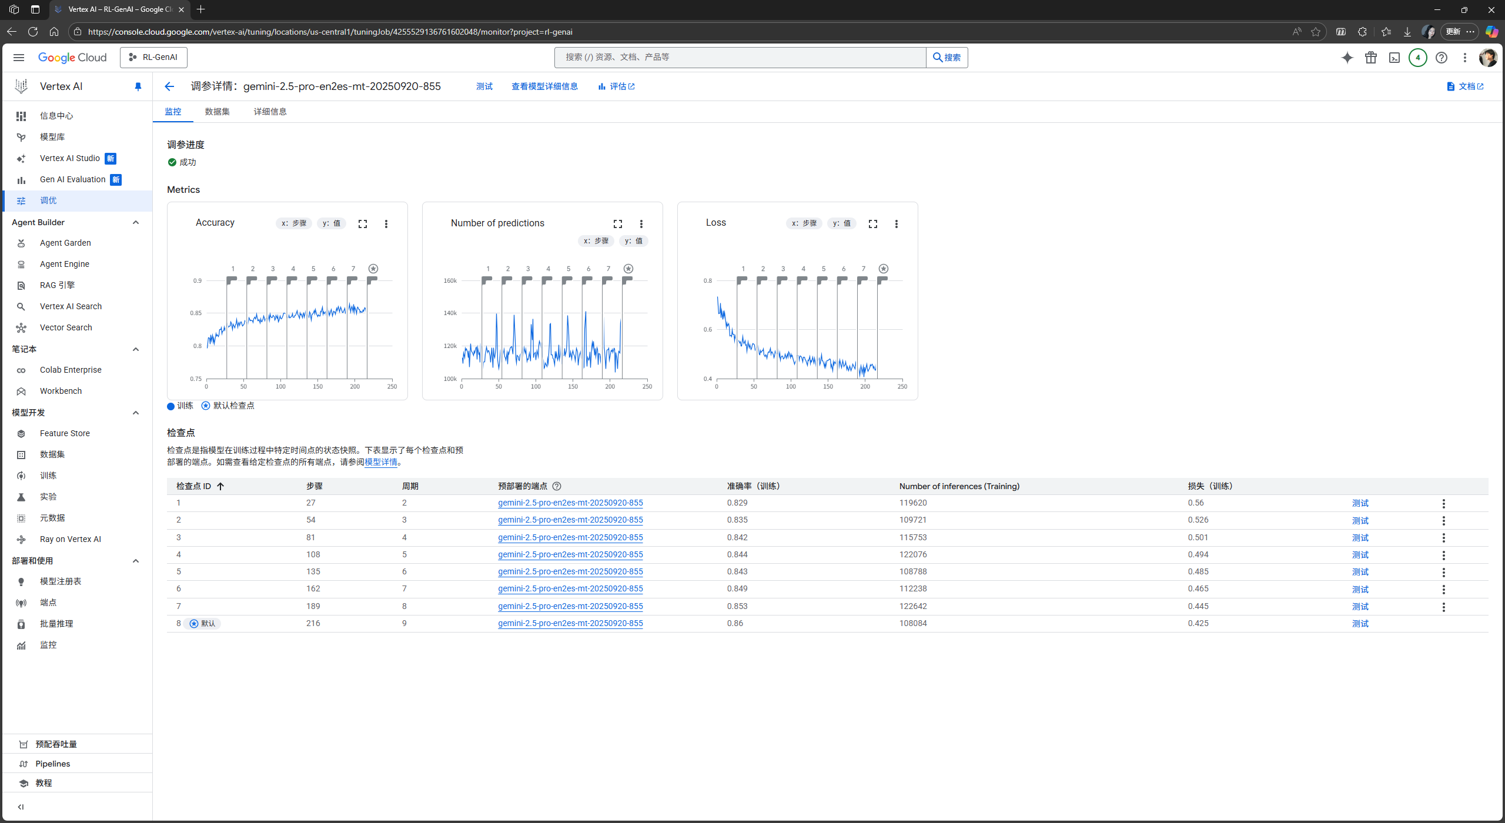
Task: Open the Gemini assistant spark icon
Action: (x=1347, y=58)
